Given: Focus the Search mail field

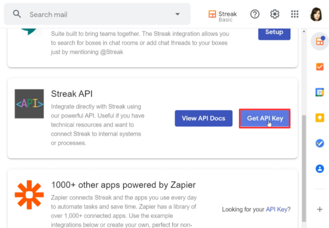Looking at the screenshot, I should pyautogui.click(x=97, y=14).
